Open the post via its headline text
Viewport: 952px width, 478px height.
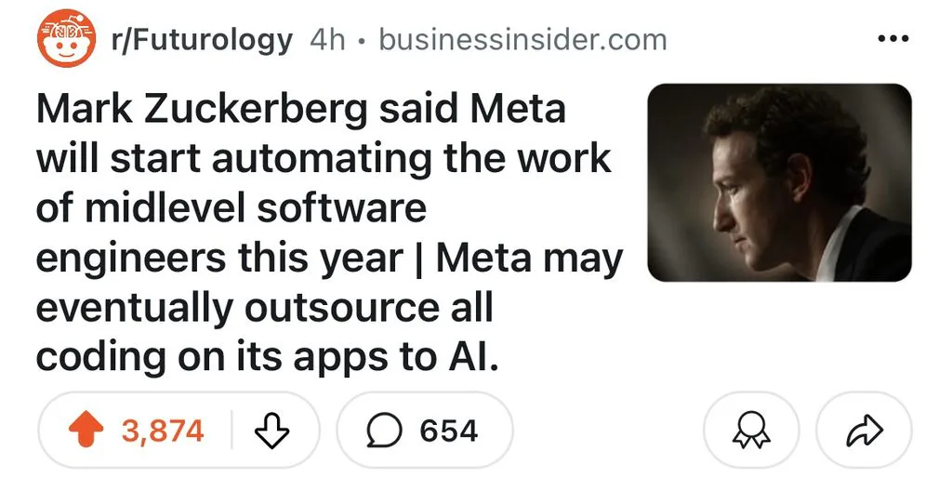[x=330, y=232]
